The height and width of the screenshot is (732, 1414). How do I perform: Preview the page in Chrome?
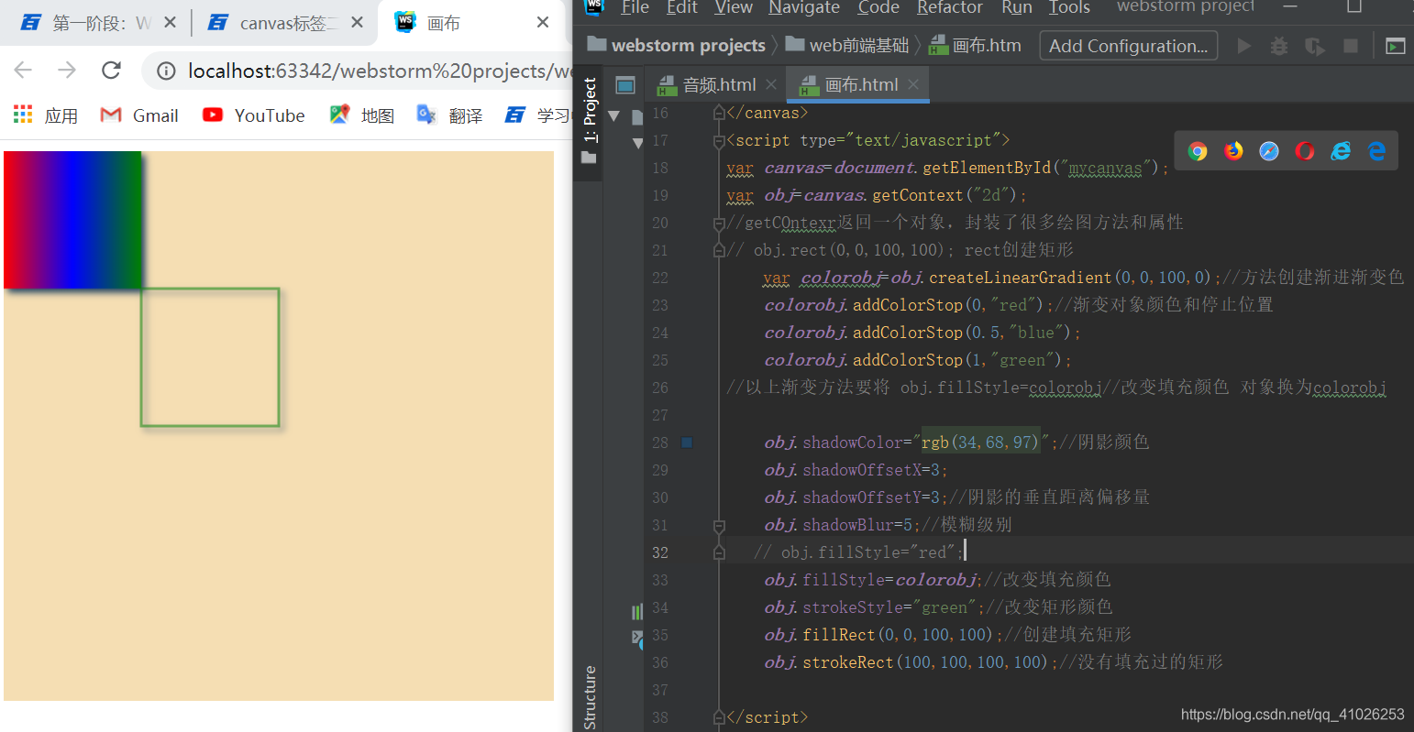pyautogui.click(x=1198, y=151)
